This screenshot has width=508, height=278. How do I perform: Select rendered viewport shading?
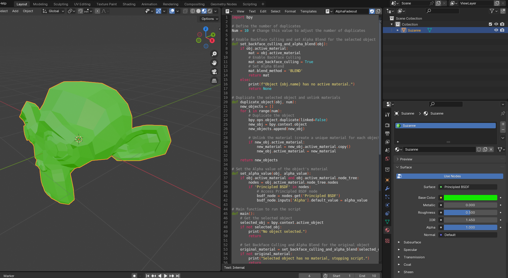point(210,11)
